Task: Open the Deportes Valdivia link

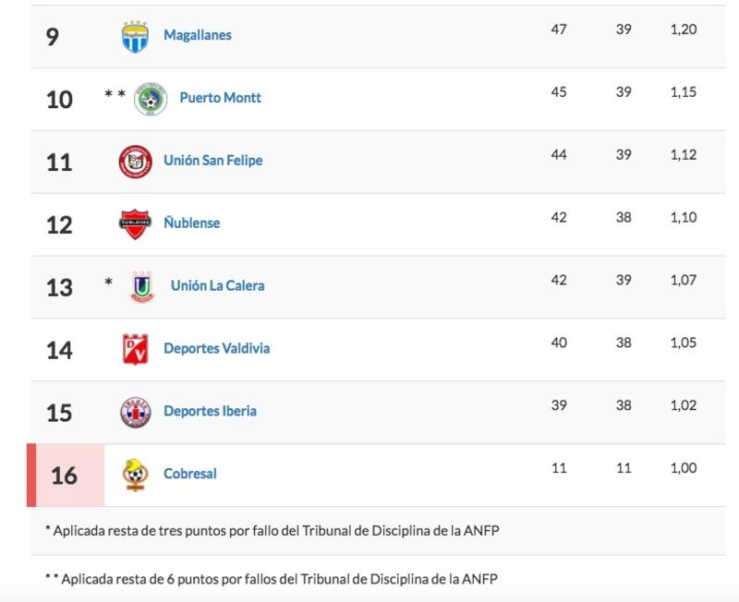Action: coord(217,348)
